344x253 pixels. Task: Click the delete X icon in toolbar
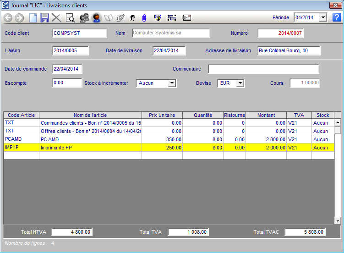[56, 18]
